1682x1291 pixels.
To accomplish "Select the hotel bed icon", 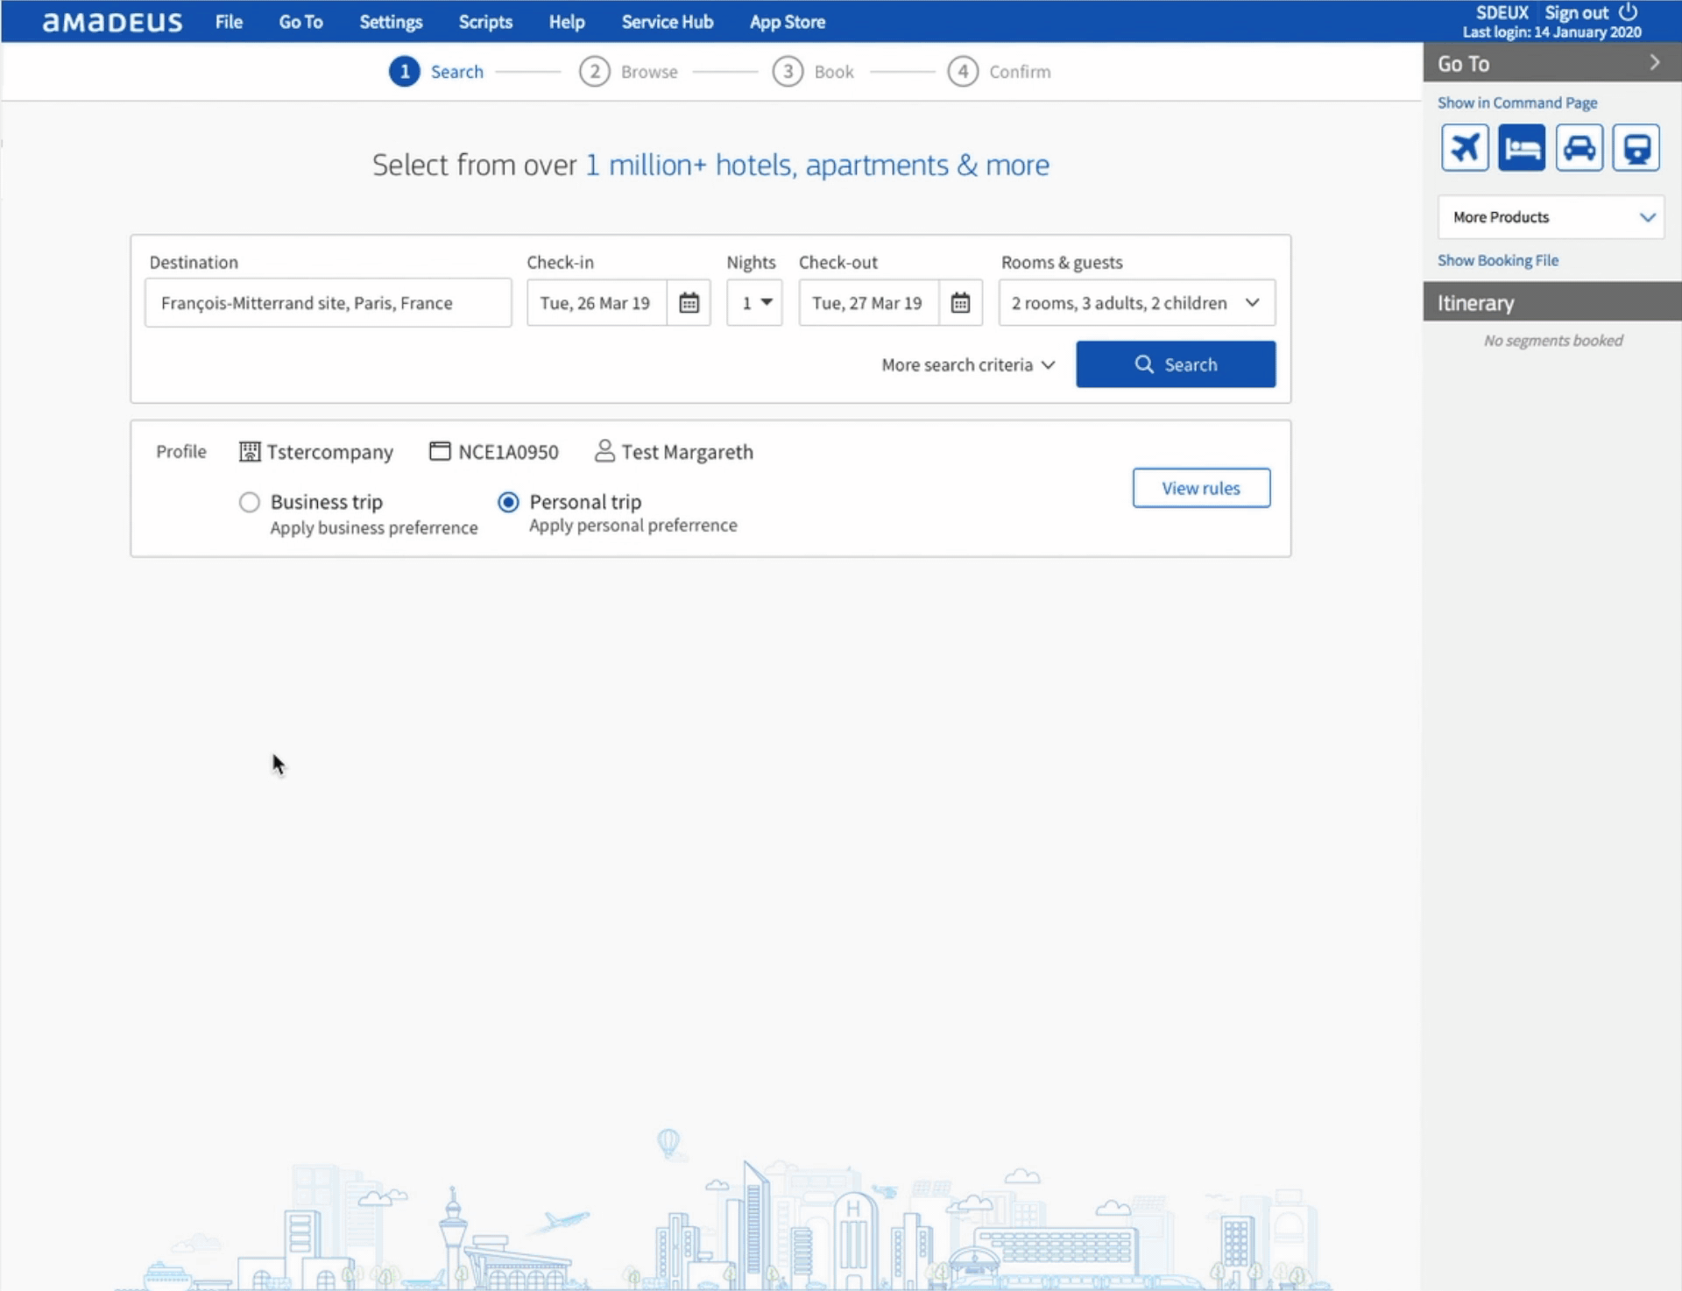I will coord(1522,148).
